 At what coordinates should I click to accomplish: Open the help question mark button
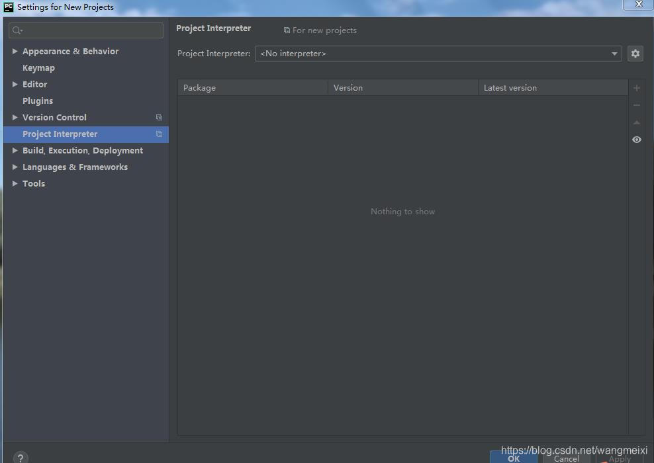point(21,458)
